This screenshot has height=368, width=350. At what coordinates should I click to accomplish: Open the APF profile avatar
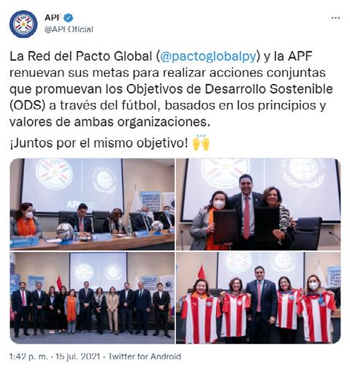(x=23, y=24)
